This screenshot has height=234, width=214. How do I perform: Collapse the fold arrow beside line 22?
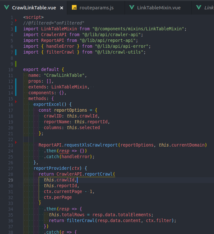coord(16,142)
